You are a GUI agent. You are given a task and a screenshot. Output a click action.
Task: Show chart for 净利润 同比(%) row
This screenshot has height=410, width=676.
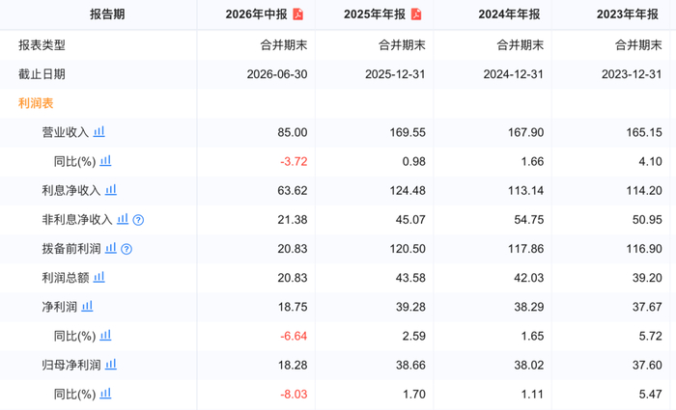pos(105,335)
